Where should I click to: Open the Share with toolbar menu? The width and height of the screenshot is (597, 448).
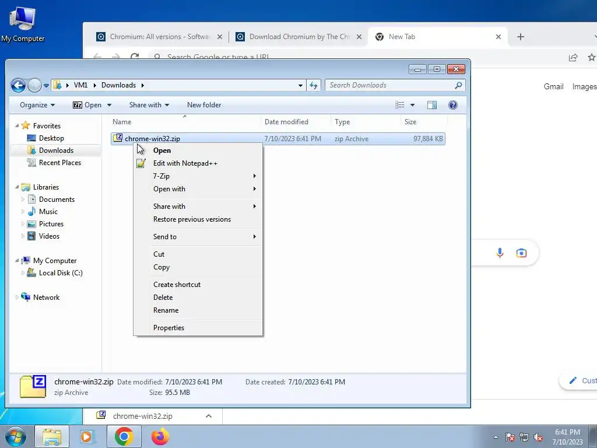[149, 105]
